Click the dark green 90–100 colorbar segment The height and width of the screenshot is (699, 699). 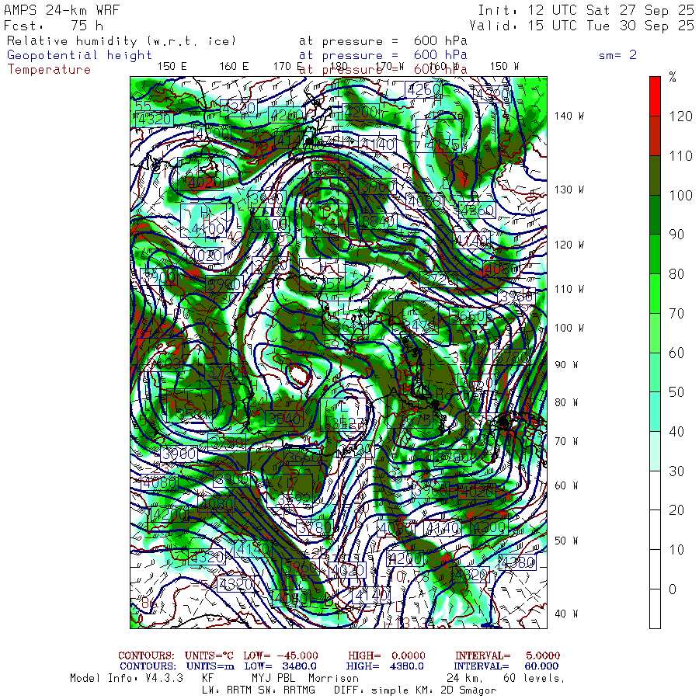pyautogui.click(x=655, y=214)
